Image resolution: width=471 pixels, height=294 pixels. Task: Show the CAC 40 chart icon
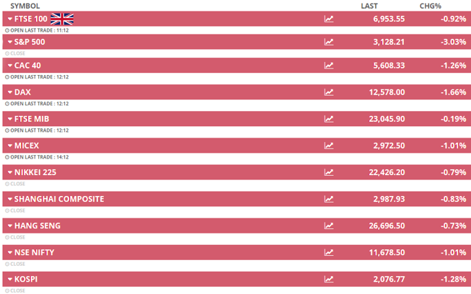(x=329, y=66)
